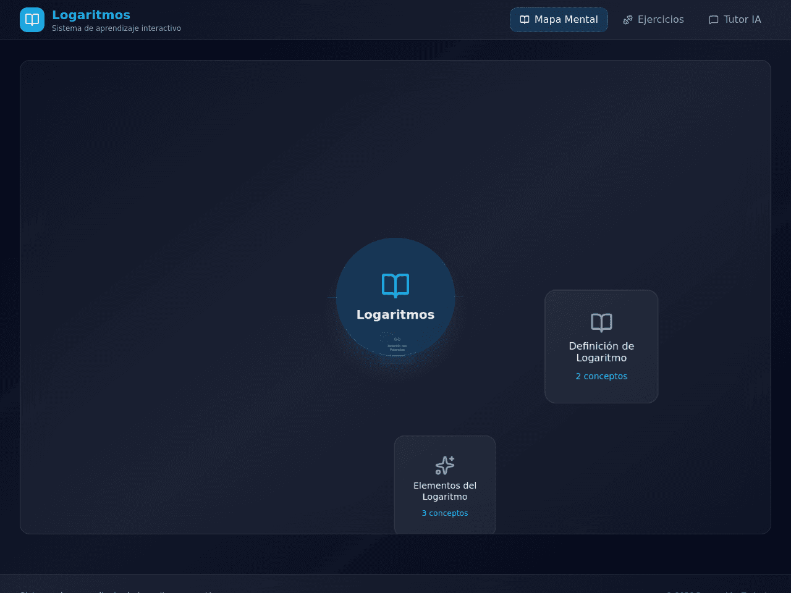Image resolution: width=791 pixels, height=593 pixels.
Task: Click the dumbbell icon beside Ejercicios
Action: tap(628, 20)
